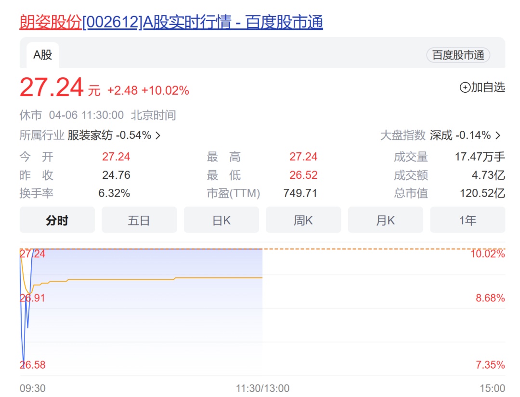Click the 市盈(TTM) value 749.71
Image resolution: width=520 pixels, height=397 pixels.
tap(300, 193)
